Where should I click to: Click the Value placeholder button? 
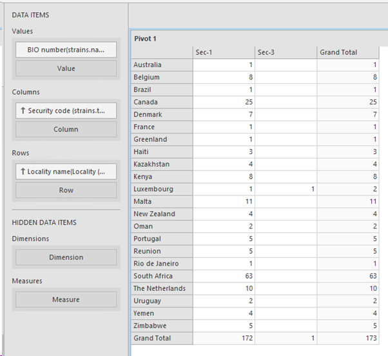pyautogui.click(x=66, y=68)
